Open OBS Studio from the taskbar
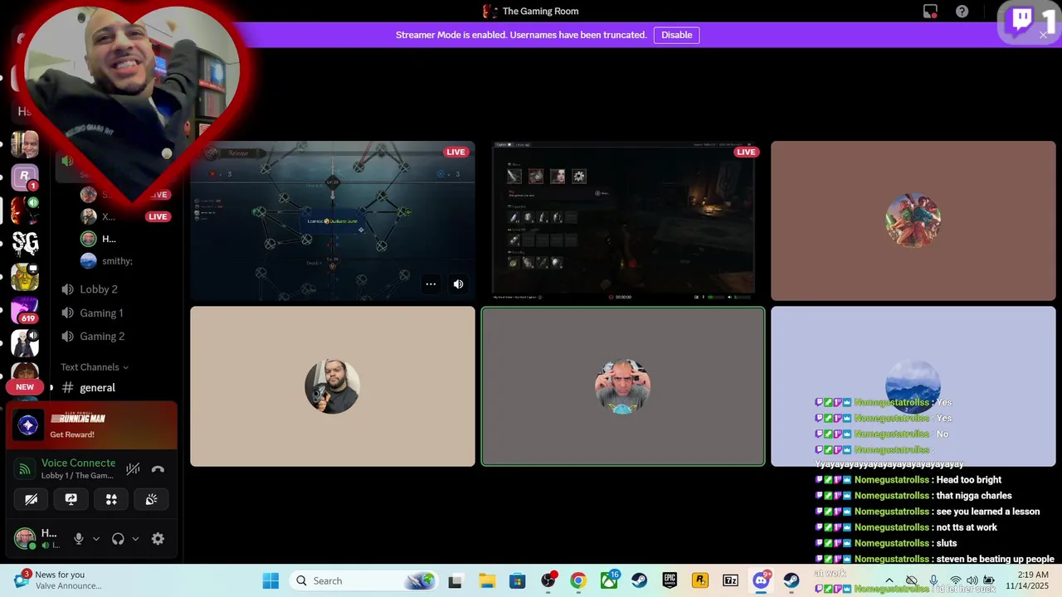 coord(548,581)
